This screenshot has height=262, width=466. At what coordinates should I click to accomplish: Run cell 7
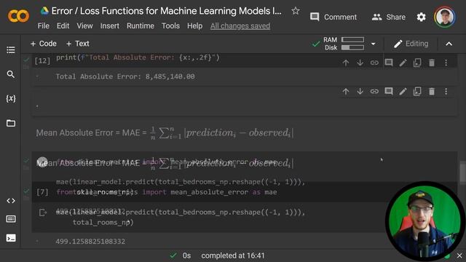(x=42, y=192)
